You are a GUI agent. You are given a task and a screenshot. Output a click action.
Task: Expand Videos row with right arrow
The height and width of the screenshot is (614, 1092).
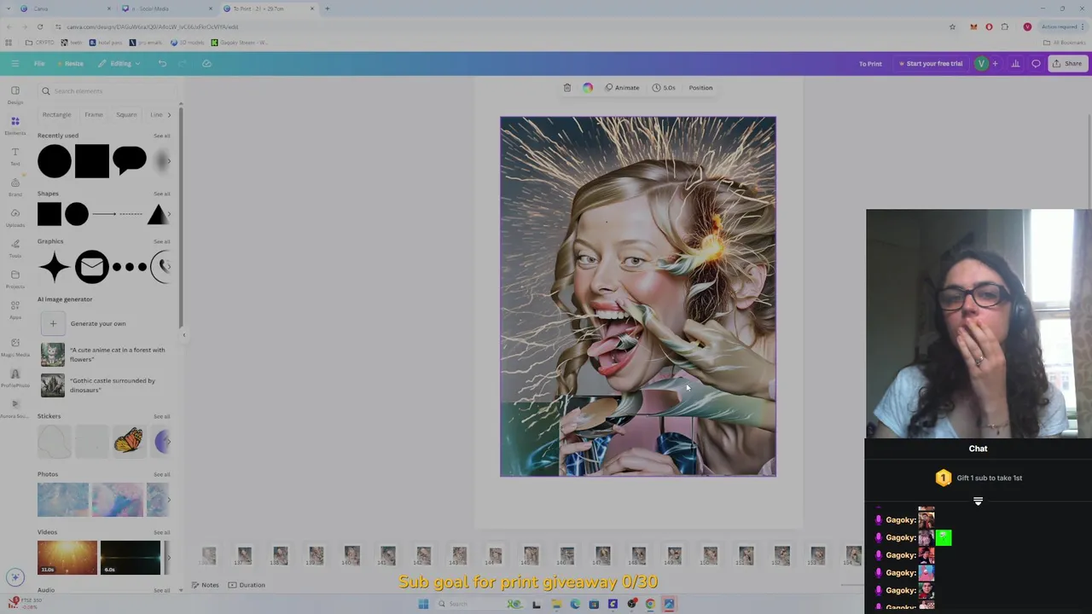(168, 558)
